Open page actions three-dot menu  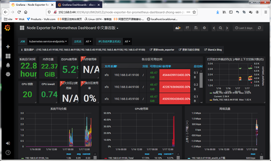[189, 12]
